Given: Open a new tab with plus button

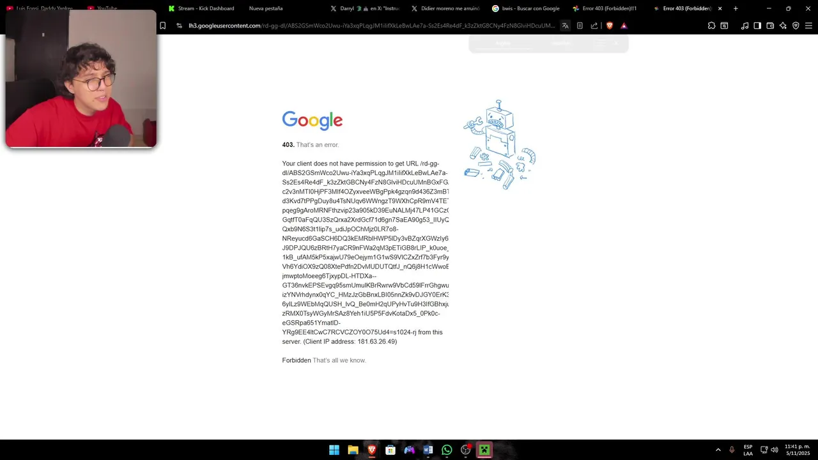Looking at the screenshot, I should [736, 8].
